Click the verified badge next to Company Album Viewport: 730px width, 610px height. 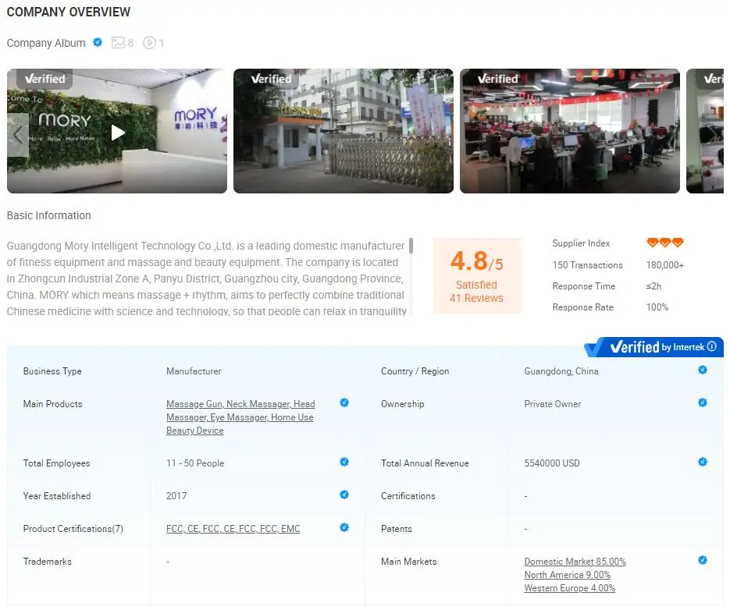pyautogui.click(x=98, y=42)
